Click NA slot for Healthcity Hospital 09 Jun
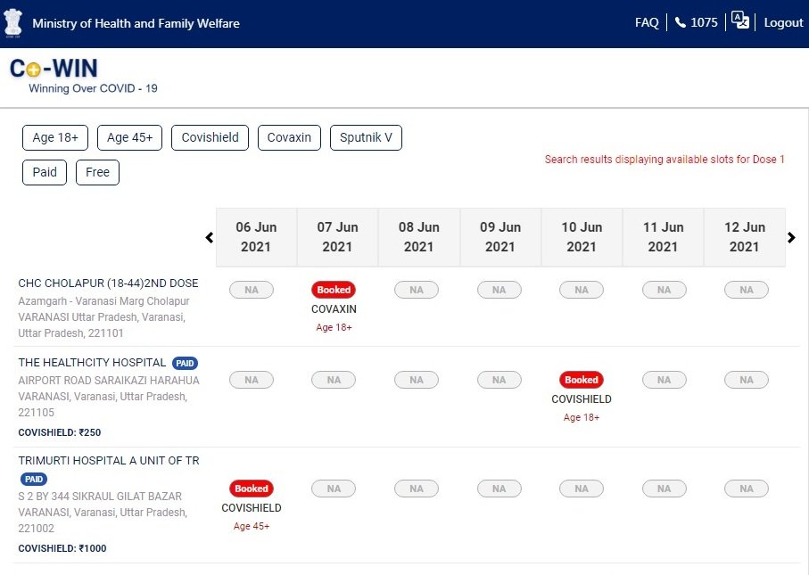 click(x=499, y=380)
